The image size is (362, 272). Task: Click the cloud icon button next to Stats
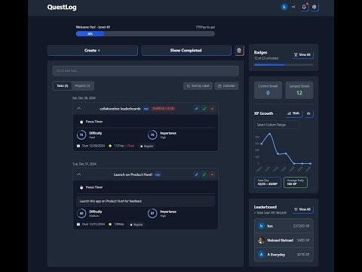[x=308, y=113]
